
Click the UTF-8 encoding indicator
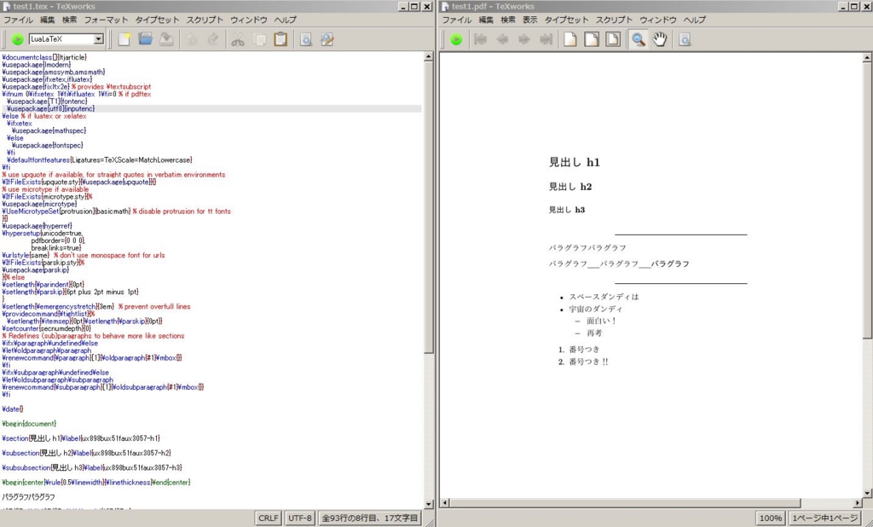coord(300,518)
